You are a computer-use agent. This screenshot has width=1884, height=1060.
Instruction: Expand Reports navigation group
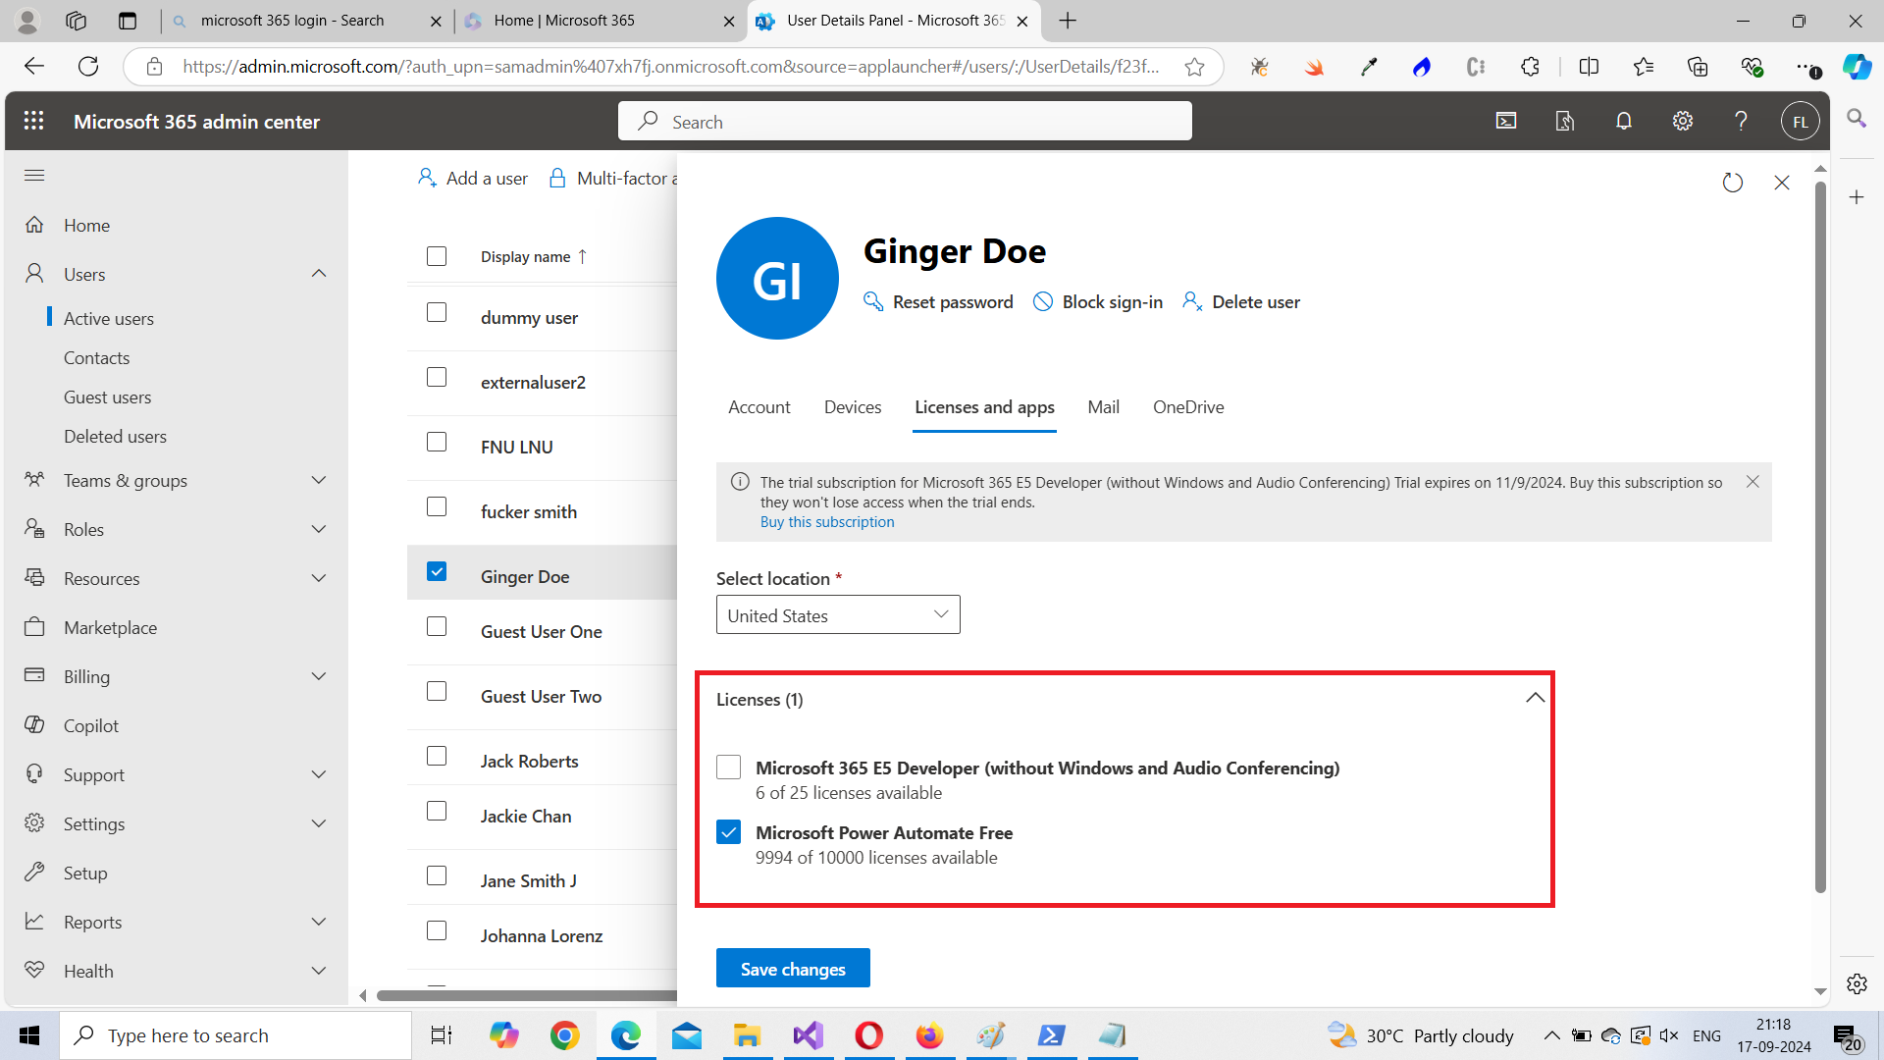[319, 922]
